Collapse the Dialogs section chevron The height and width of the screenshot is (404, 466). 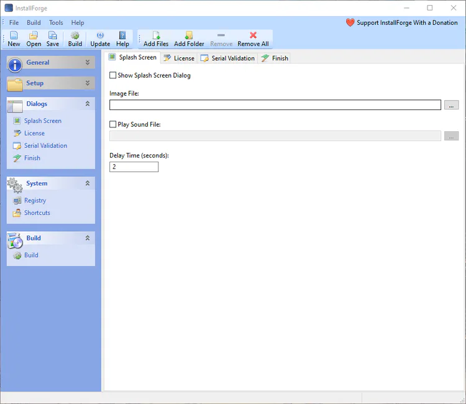(88, 103)
